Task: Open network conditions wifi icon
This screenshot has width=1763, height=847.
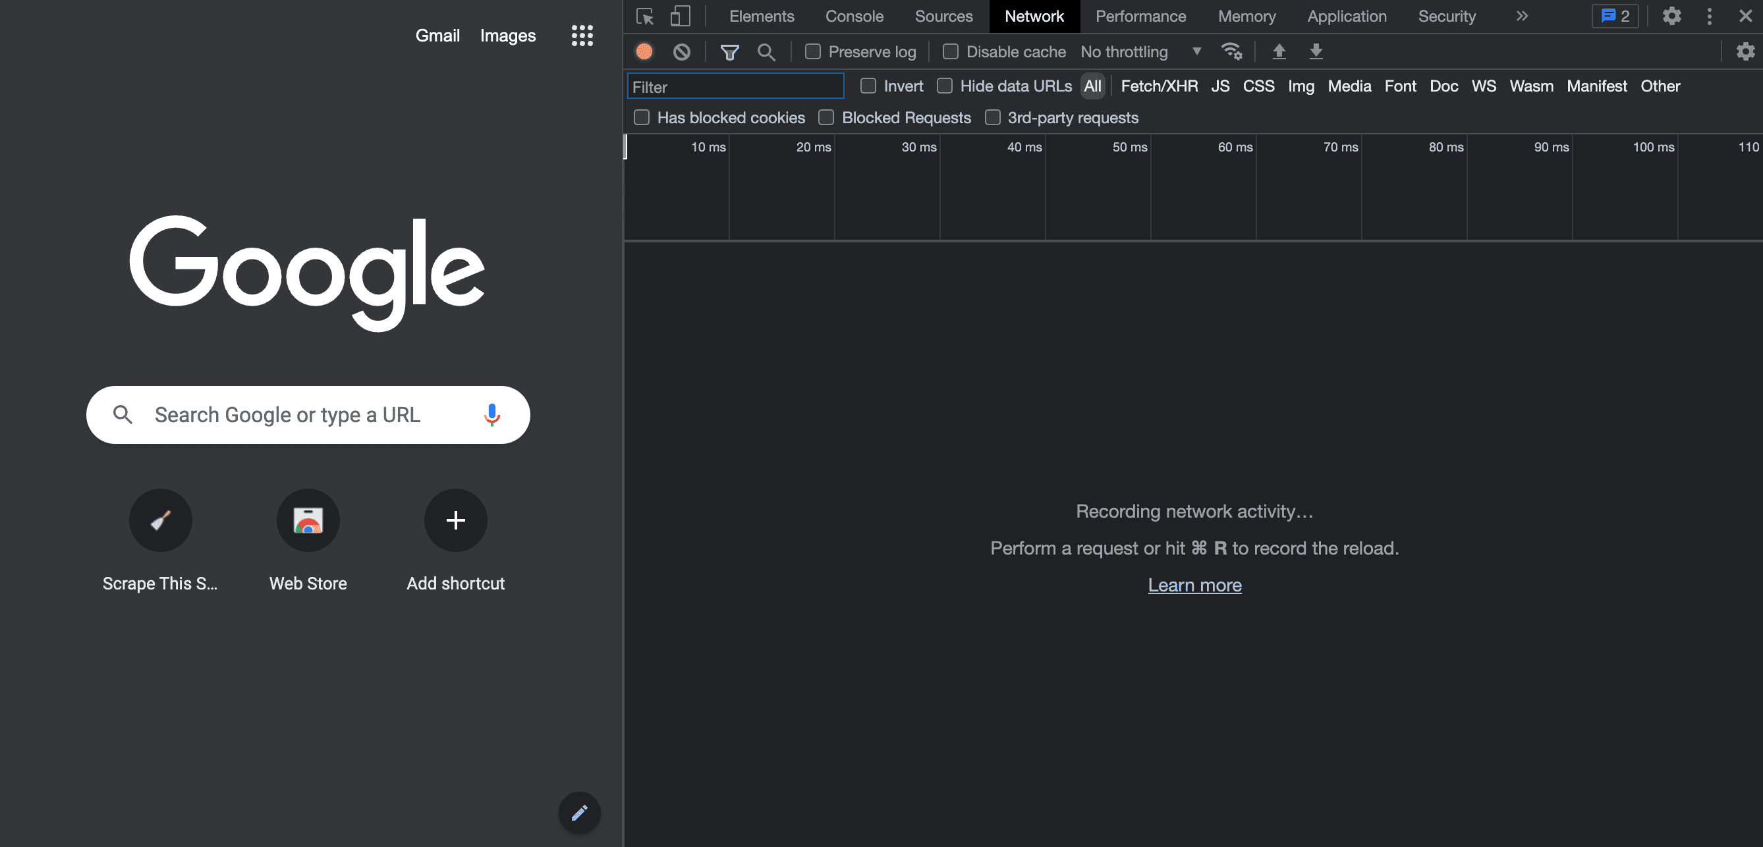Action: click(x=1232, y=51)
